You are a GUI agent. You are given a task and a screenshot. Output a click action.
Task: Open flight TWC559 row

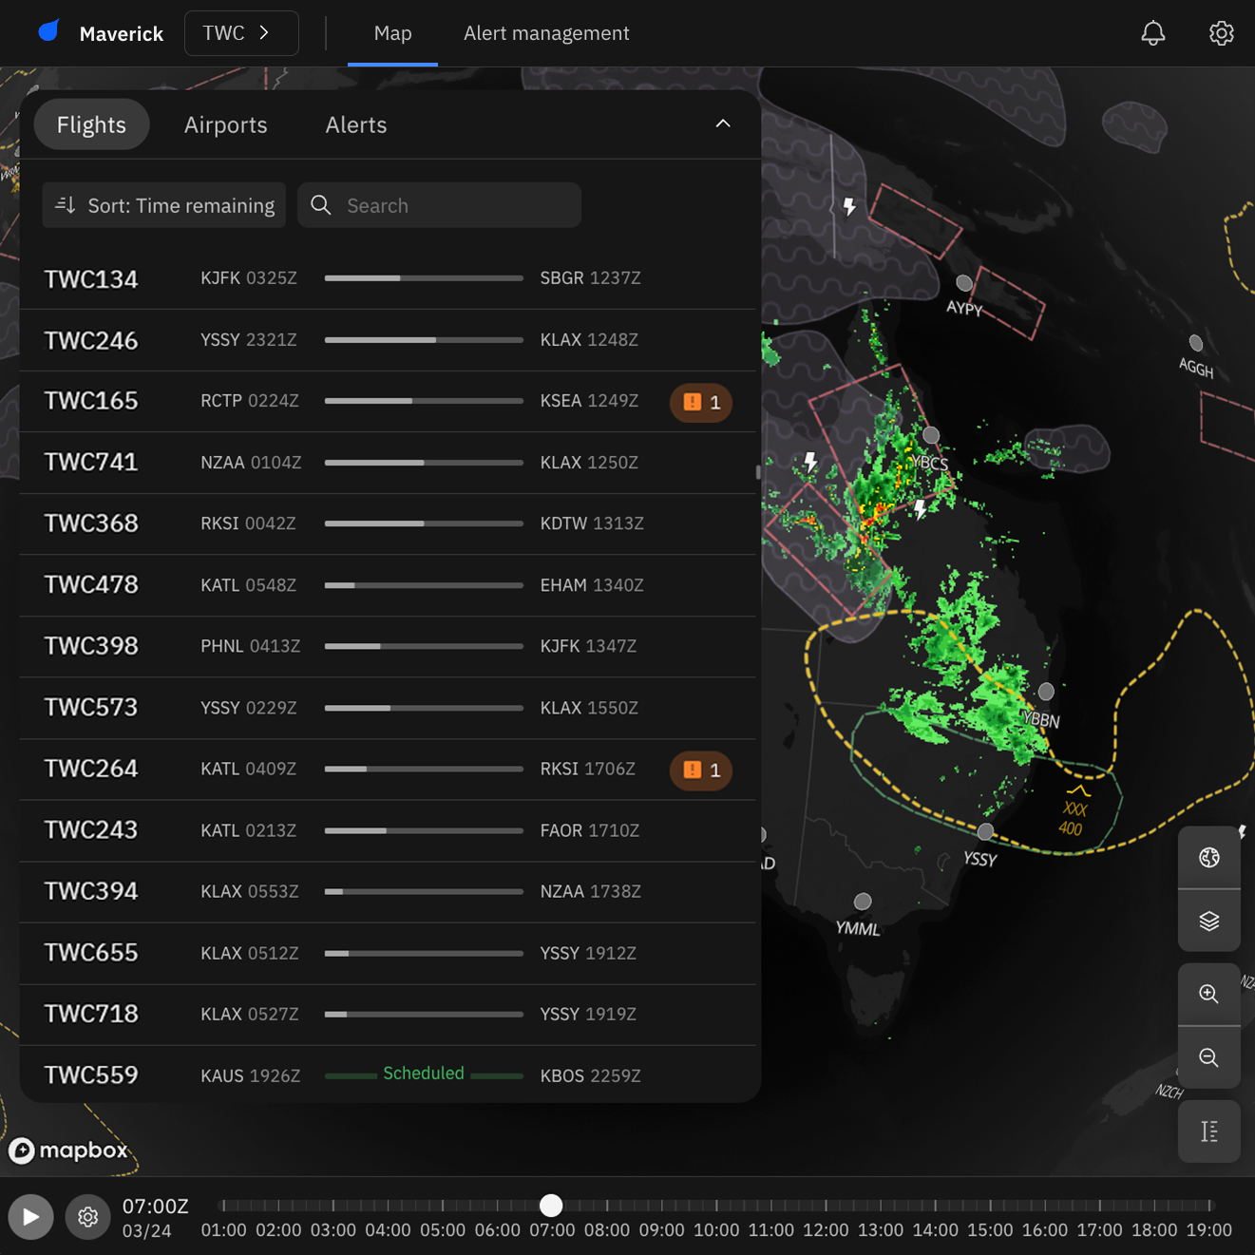click(388, 1074)
